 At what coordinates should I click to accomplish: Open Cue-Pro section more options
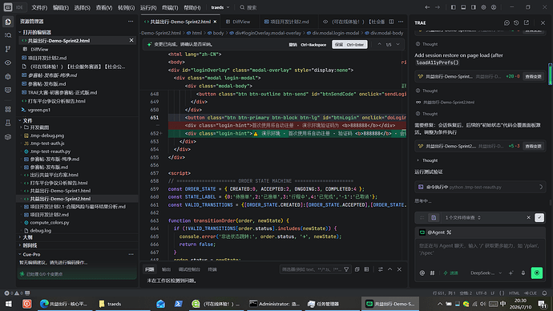(131, 254)
